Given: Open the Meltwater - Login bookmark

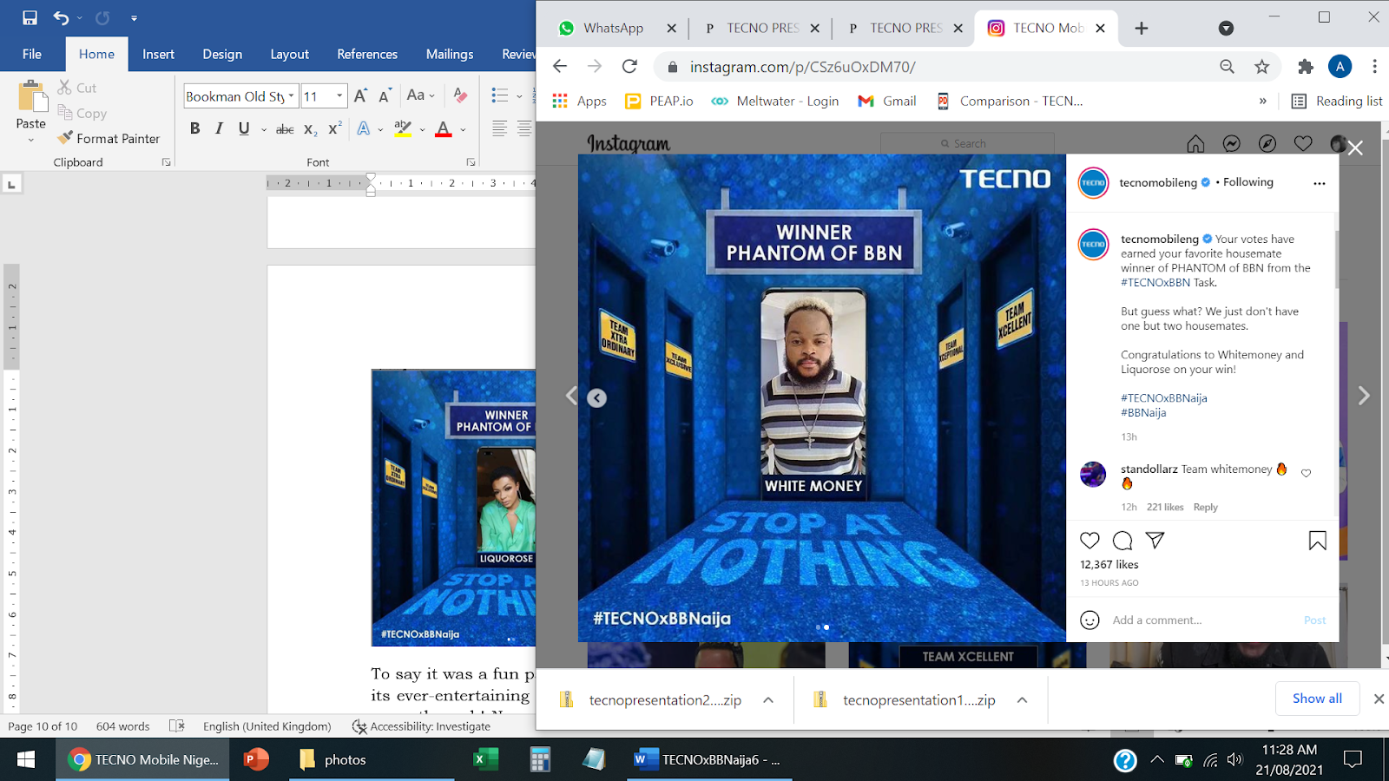Looking at the screenshot, I should (x=774, y=101).
